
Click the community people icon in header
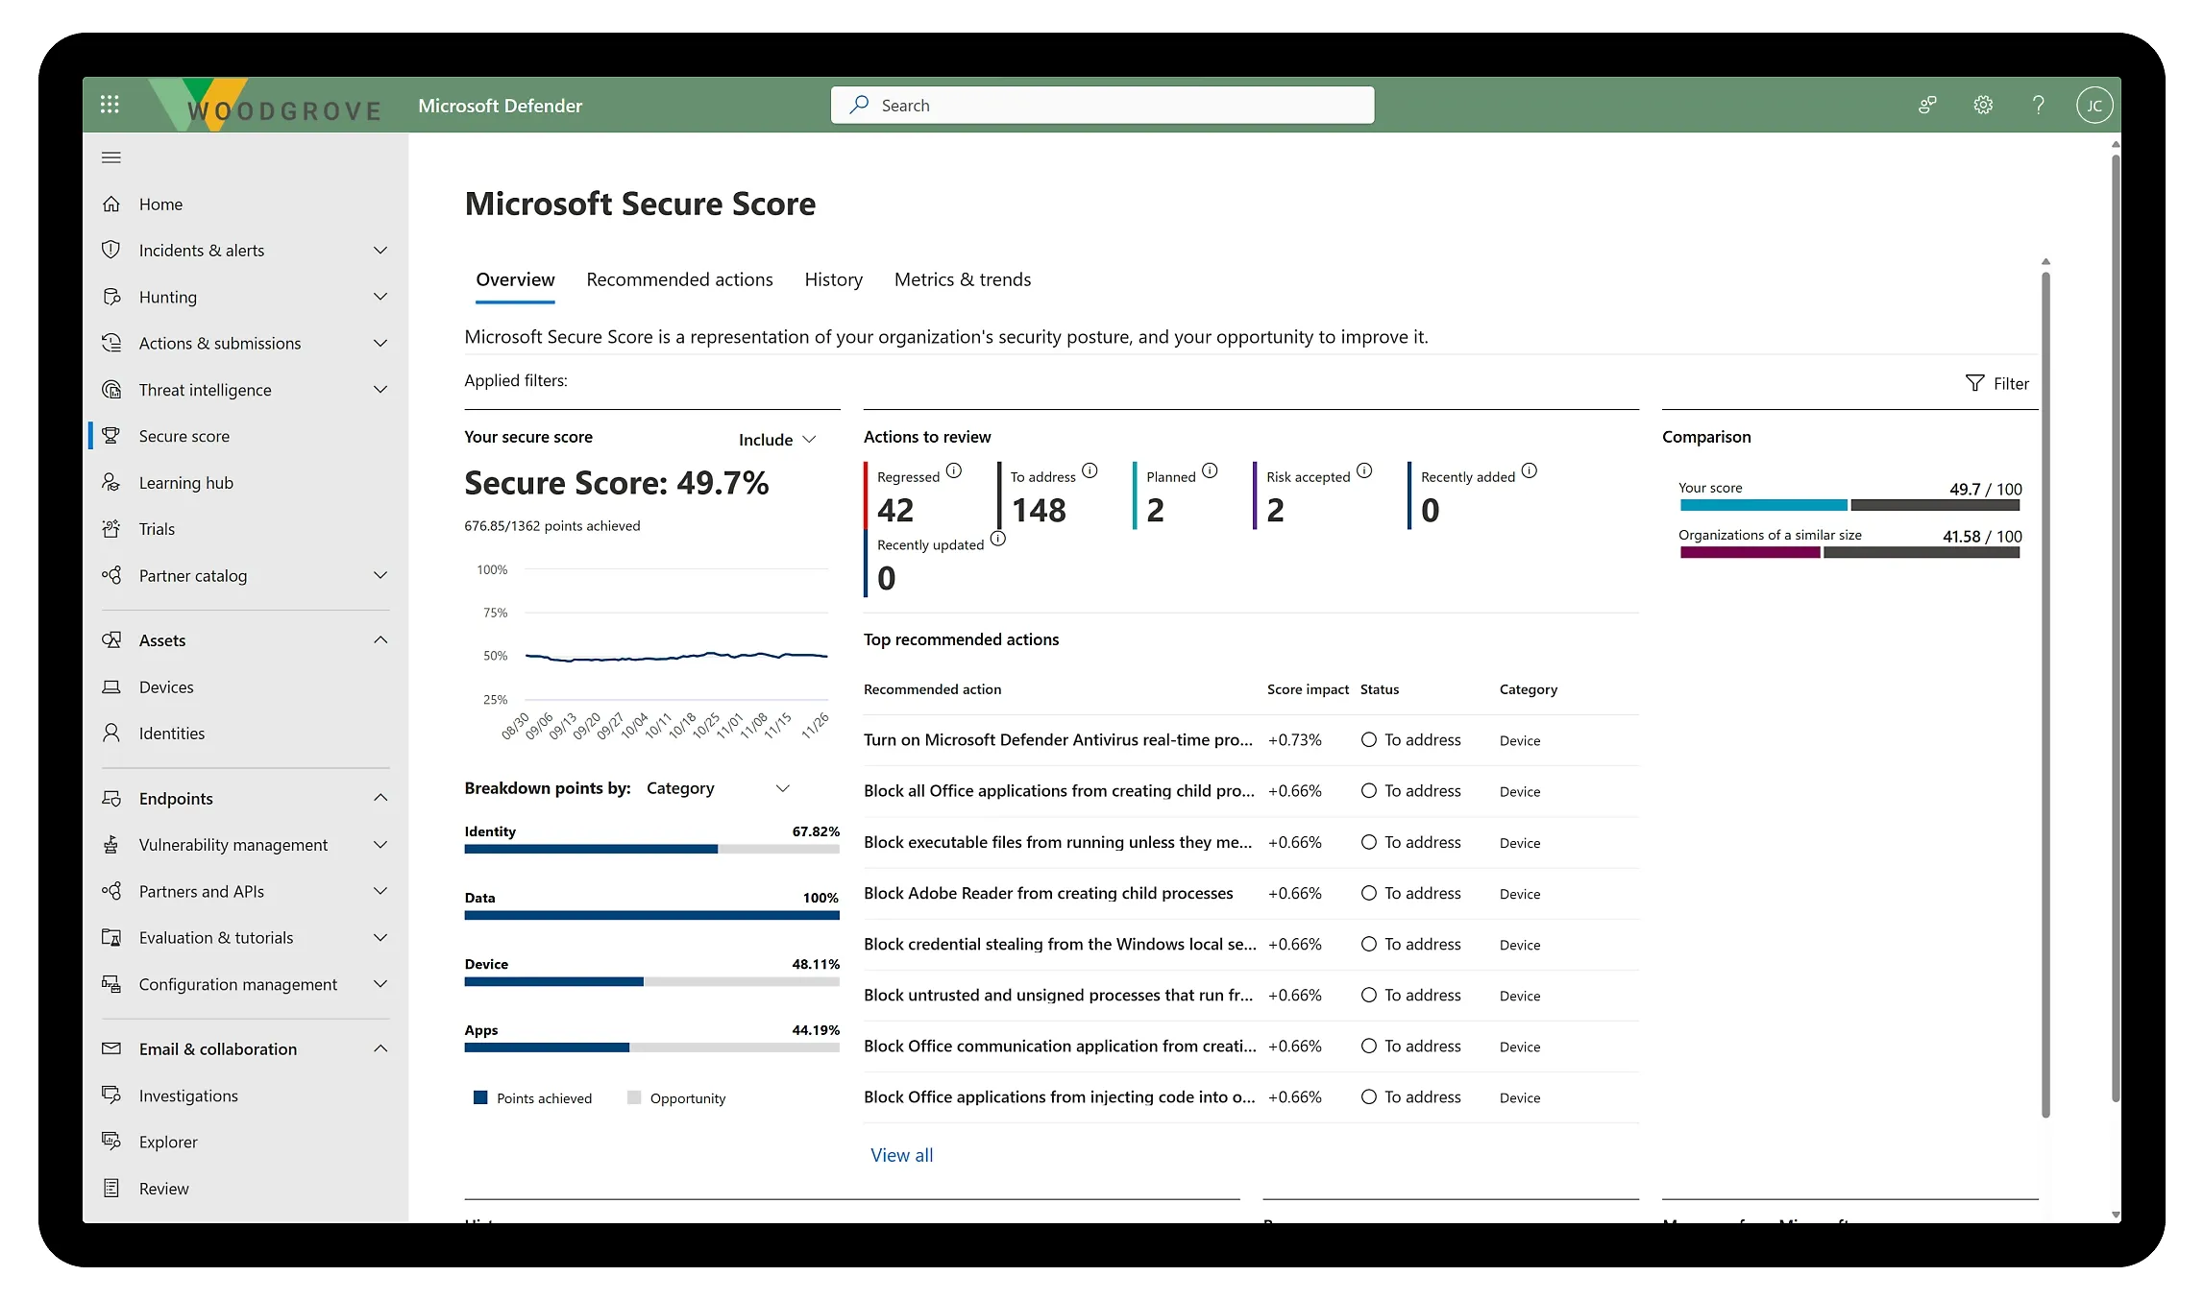click(x=1926, y=105)
